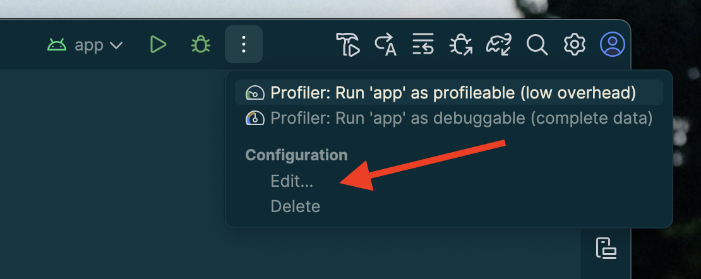The height and width of the screenshot is (279, 701).
Task: Open IDE settings gear icon
Action: pos(575,45)
